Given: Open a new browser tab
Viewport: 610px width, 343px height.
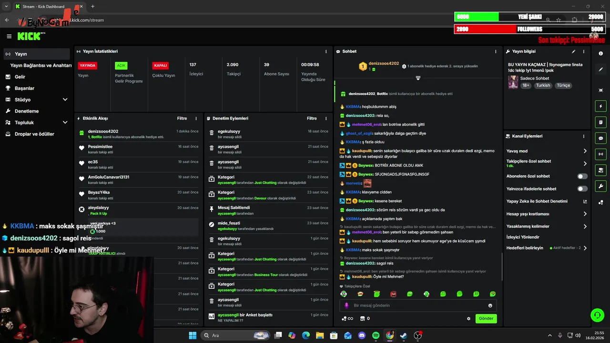Looking at the screenshot, I should 92,7.
